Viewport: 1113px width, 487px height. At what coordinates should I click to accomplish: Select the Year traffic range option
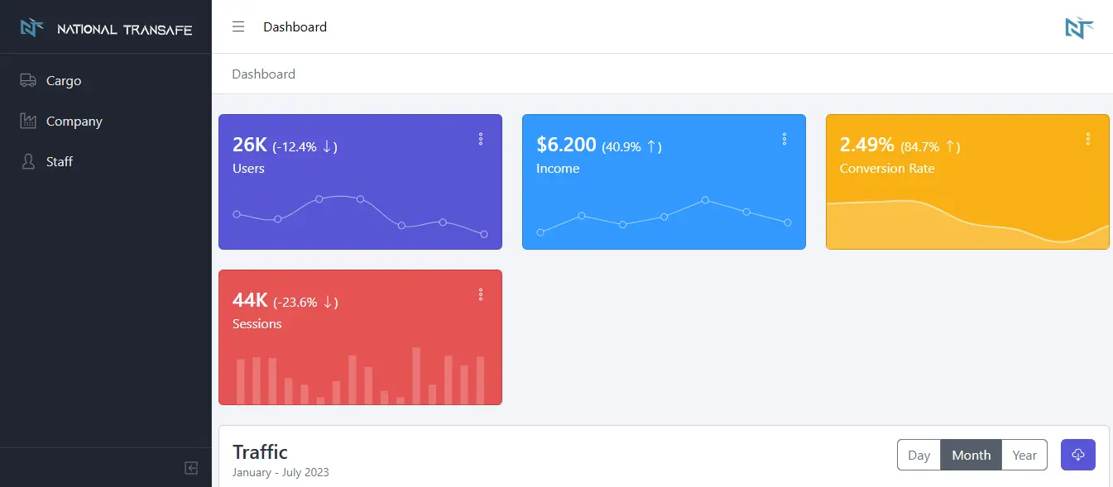point(1024,455)
